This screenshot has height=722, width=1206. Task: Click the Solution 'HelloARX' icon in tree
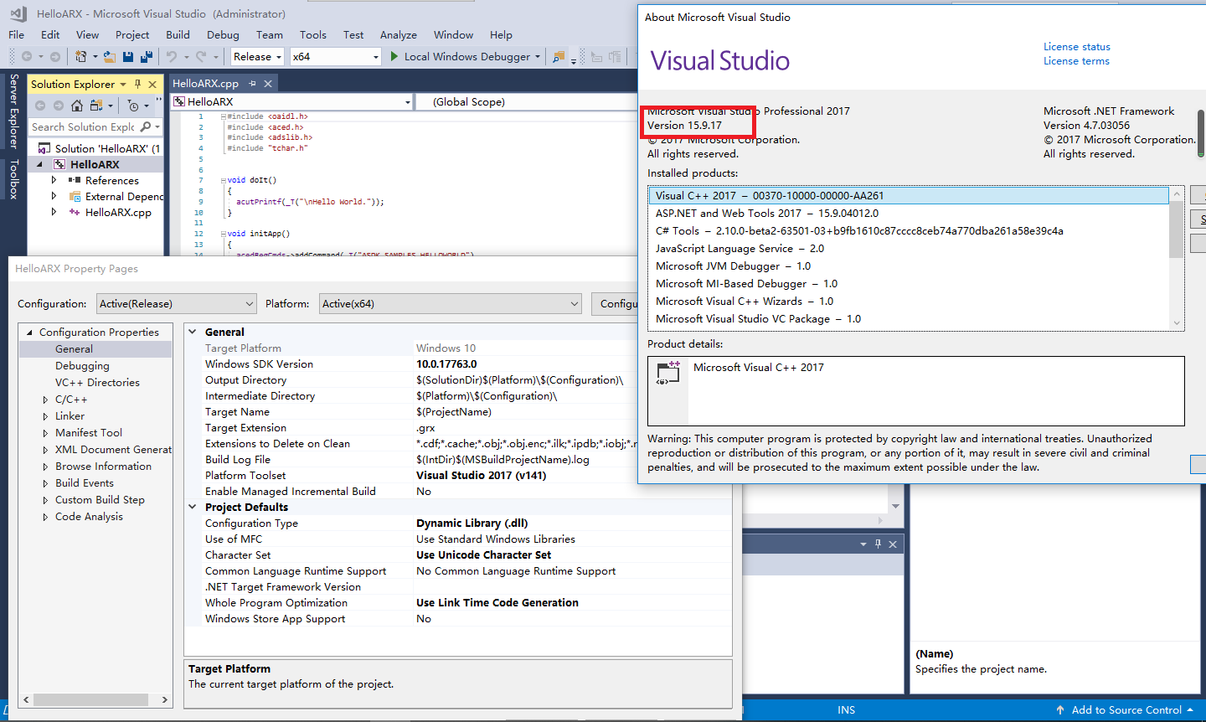pos(44,148)
